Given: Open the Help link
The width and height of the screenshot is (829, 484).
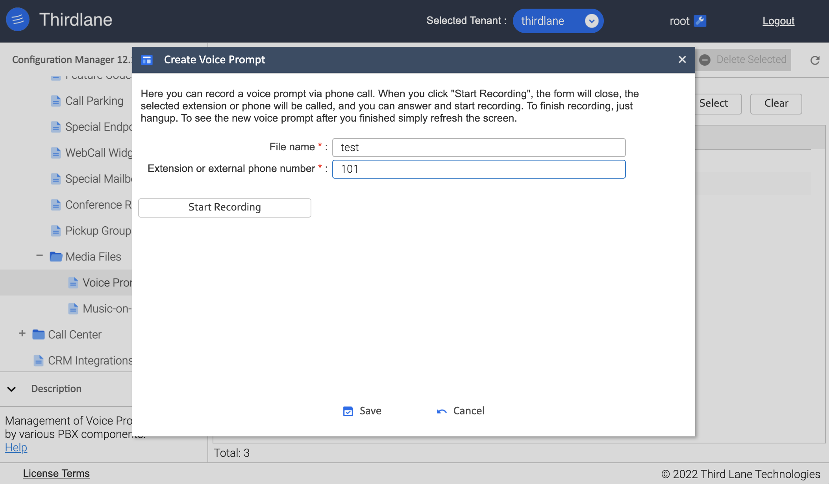Looking at the screenshot, I should (x=16, y=447).
